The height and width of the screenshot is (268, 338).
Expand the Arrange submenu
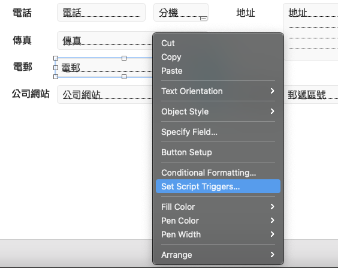(x=218, y=255)
